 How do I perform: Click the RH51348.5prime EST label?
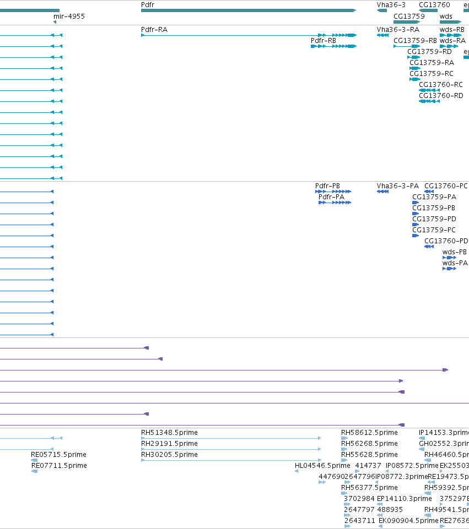(169, 433)
